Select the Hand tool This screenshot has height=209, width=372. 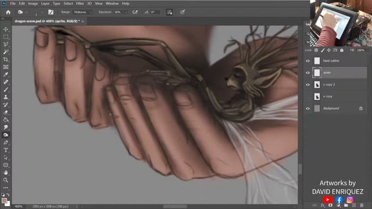coord(6,172)
